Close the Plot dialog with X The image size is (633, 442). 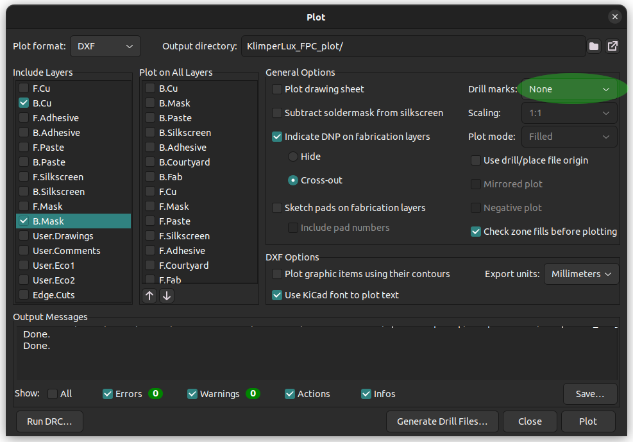click(x=614, y=17)
